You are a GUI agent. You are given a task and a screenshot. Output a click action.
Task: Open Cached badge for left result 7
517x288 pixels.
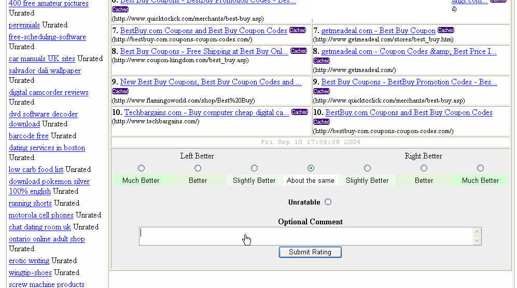point(298,31)
